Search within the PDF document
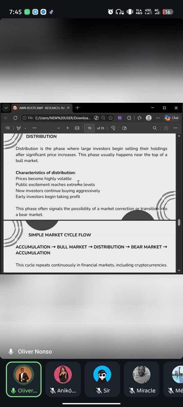Screen dimensions: 183x407 155,128
